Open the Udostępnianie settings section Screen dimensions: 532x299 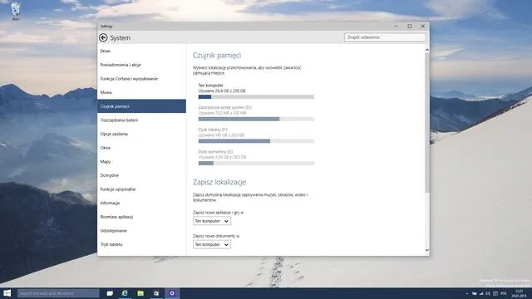point(141,231)
